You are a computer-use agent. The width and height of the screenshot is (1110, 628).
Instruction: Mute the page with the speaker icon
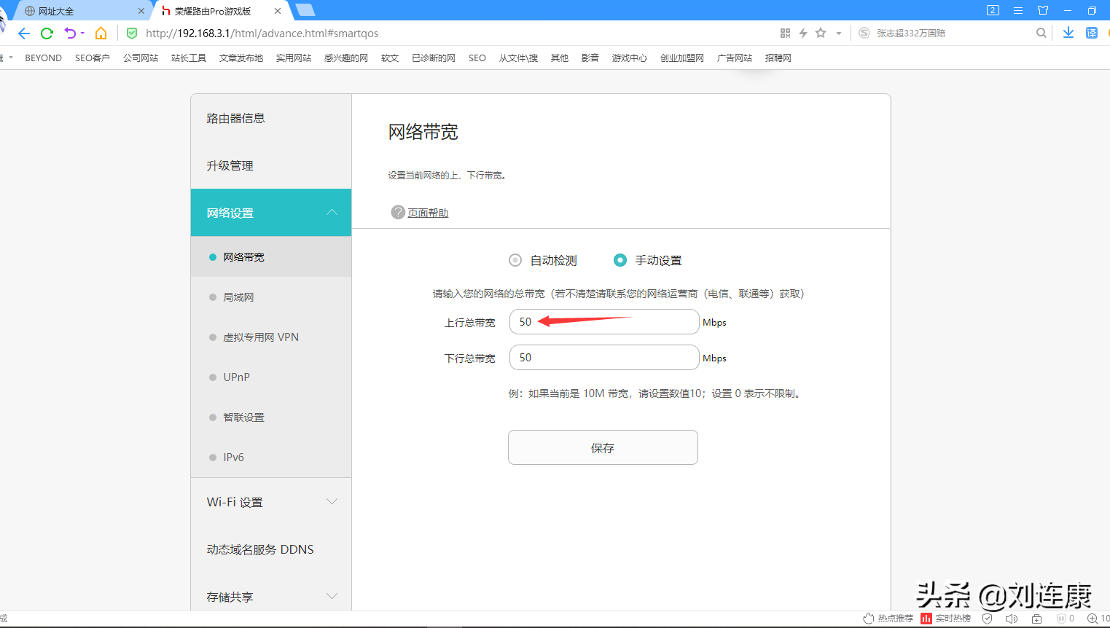coord(1012,619)
